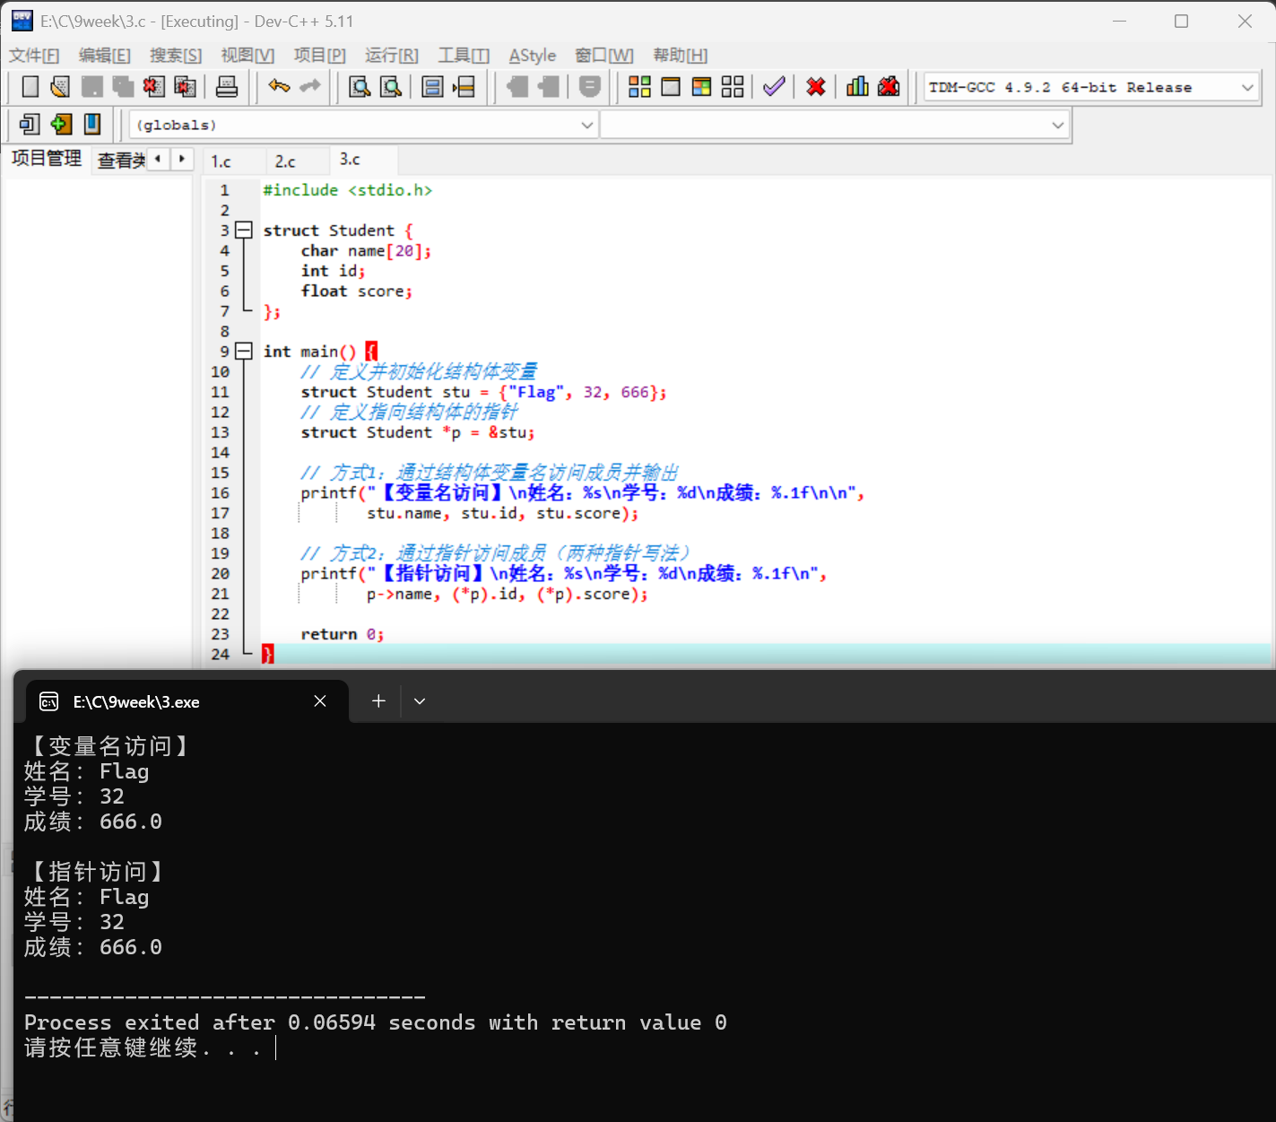Print the current source file
Image resolution: width=1276 pixels, height=1122 pixels.
[x=227, y=87]
